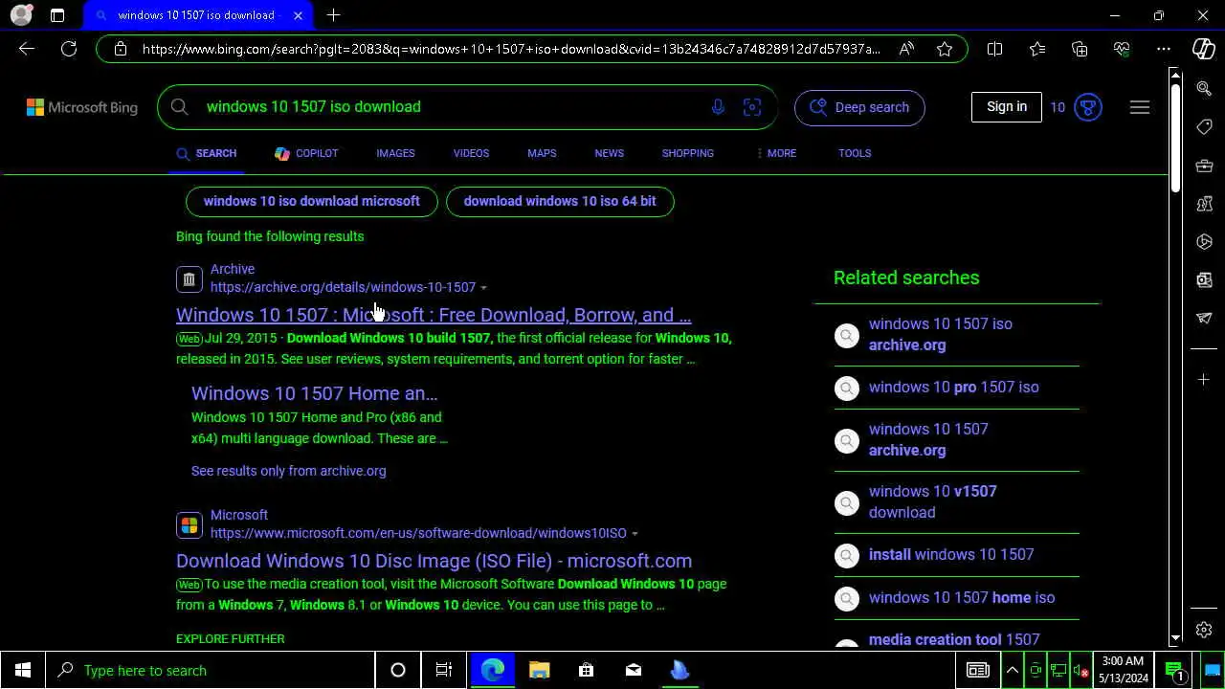Open sidebar Games chess icon
The image size is (1225, 689).
(x=1204, y=204)
